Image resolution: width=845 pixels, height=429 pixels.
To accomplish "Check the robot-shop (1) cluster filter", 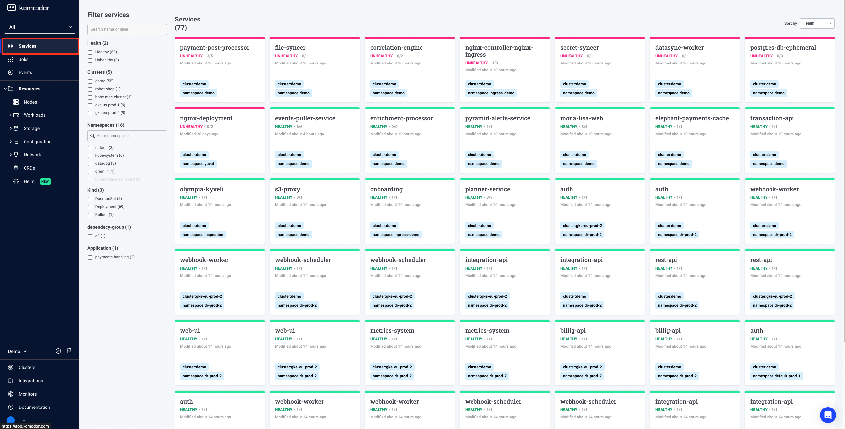I will pyautogui.click(x=90, y=89).
